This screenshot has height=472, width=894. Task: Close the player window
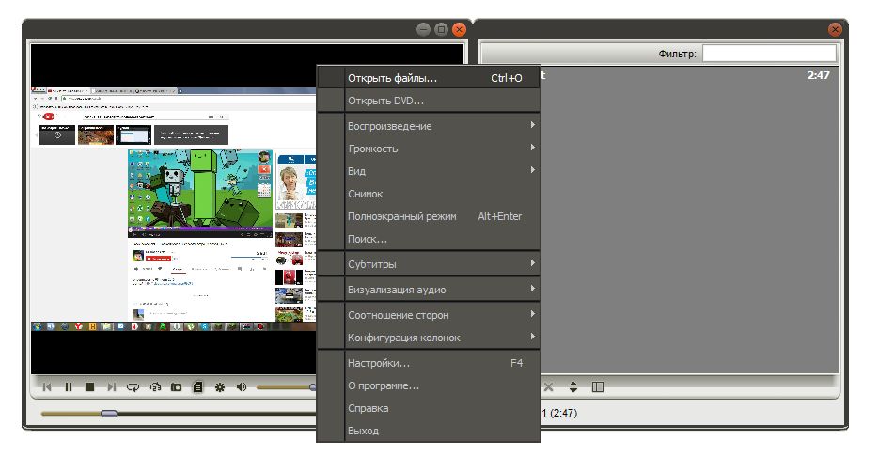point(459,30)
